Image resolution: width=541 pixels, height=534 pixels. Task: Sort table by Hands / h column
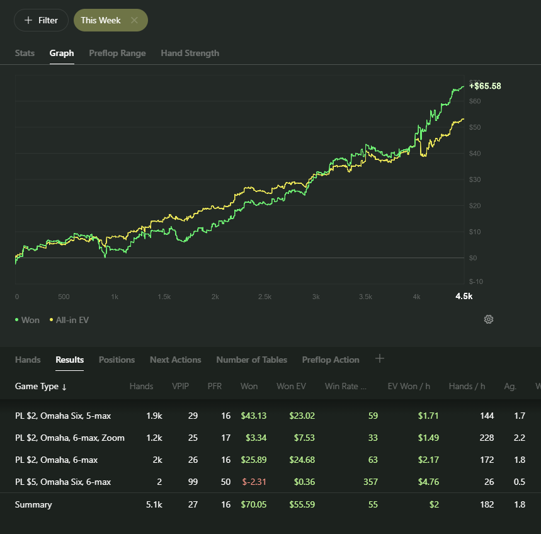coord(467,387)
